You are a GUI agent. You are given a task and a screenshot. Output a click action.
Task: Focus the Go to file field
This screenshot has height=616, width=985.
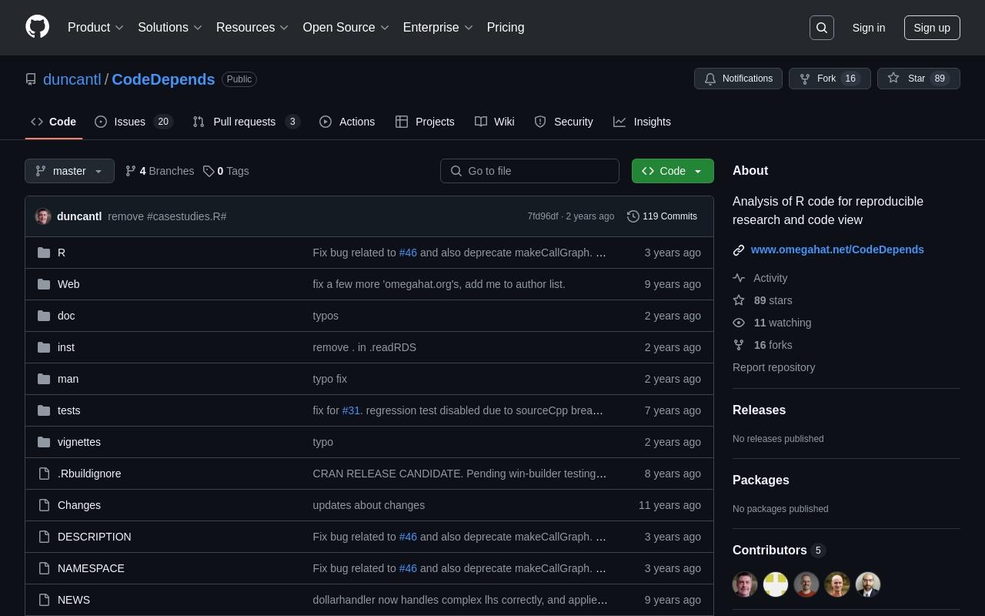click(x=529, y=171)
